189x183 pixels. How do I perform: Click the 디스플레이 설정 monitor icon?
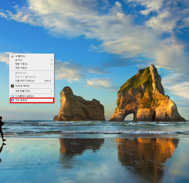point(12,96)
